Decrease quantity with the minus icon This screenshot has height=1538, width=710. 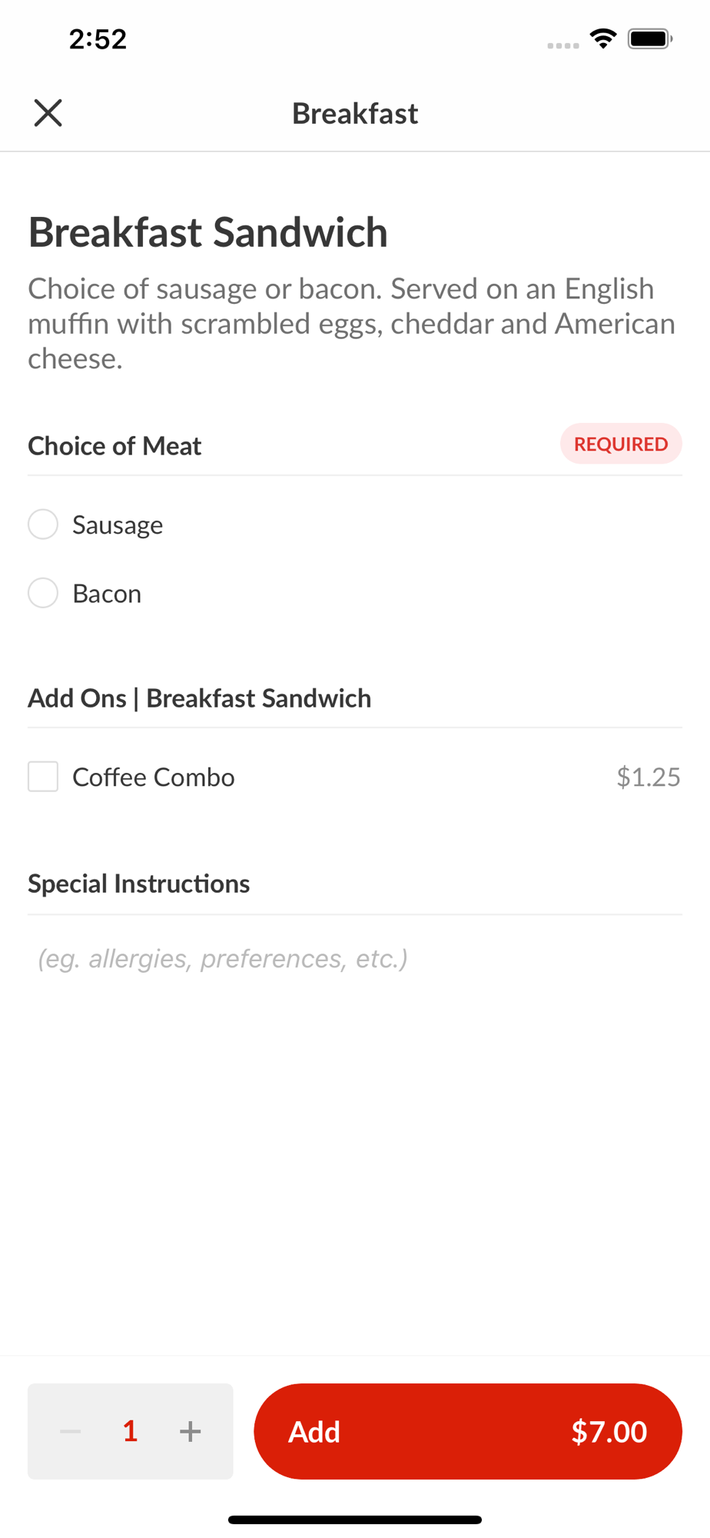pos(71,1431)
